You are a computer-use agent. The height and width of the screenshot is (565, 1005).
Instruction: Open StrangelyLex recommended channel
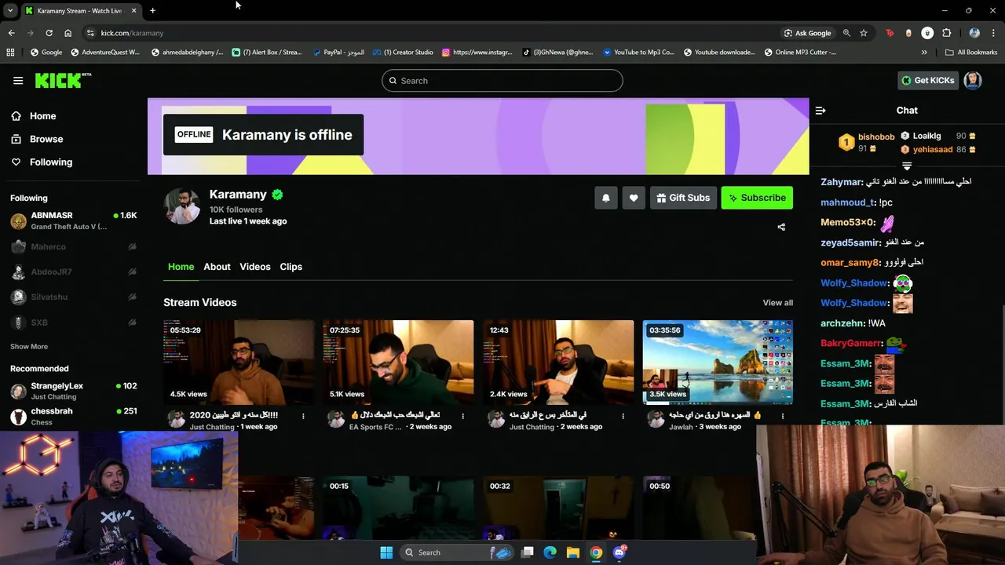(74, 391)
